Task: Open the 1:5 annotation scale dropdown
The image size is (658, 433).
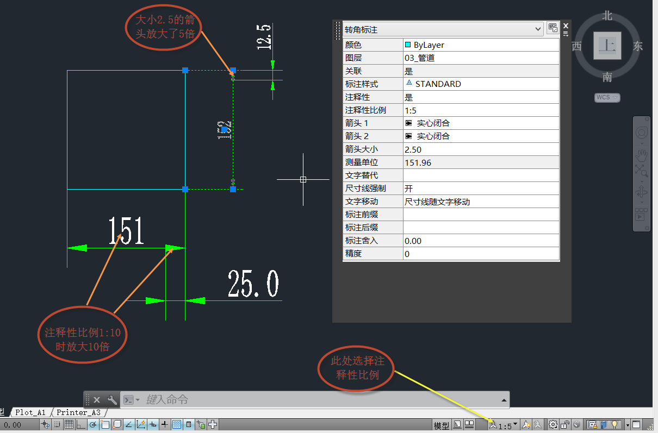Action: pyautogui.click(x=515, y=424)
